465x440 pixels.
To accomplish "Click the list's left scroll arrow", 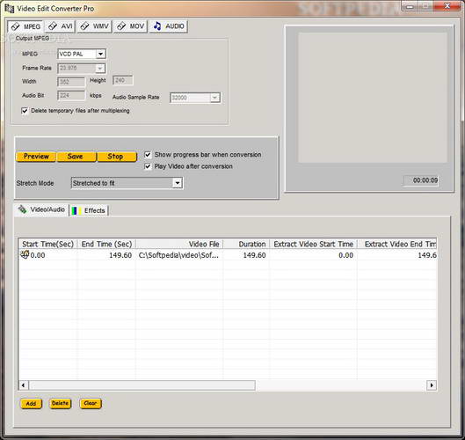I will tap(24, 385).
